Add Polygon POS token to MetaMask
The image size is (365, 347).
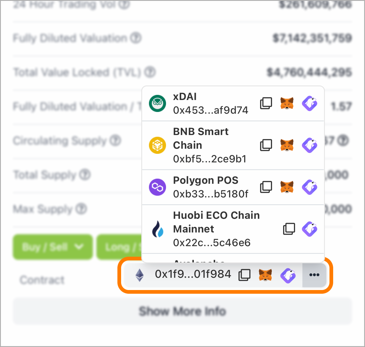pos(287,187)
